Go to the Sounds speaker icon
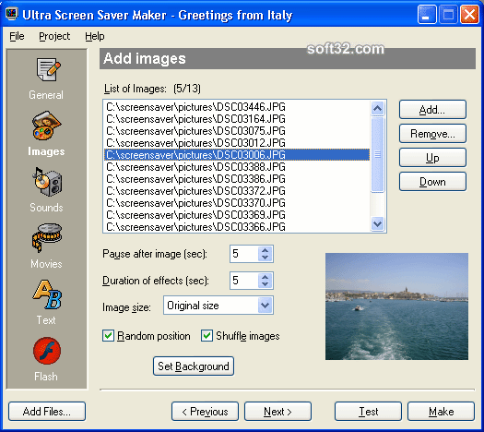Screen dimensions: 484x432 (47, 182)
